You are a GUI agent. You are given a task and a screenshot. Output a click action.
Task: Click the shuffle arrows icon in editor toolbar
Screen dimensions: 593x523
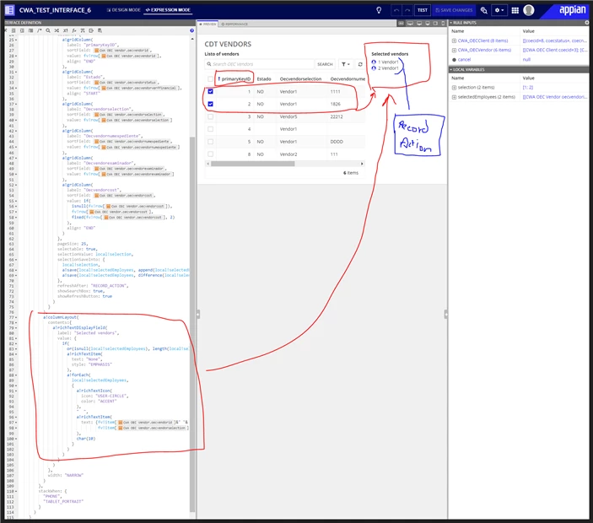(57, 30)
